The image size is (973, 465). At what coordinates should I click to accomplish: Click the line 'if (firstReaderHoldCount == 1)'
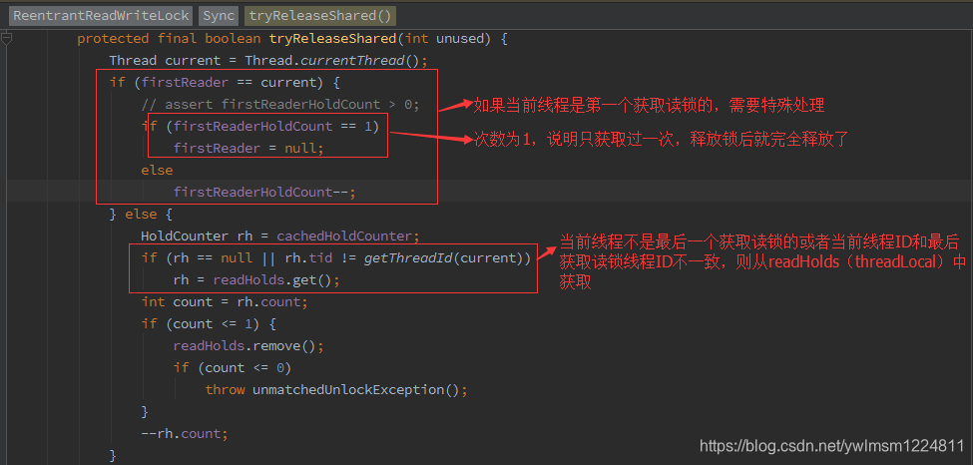(260, 127)
